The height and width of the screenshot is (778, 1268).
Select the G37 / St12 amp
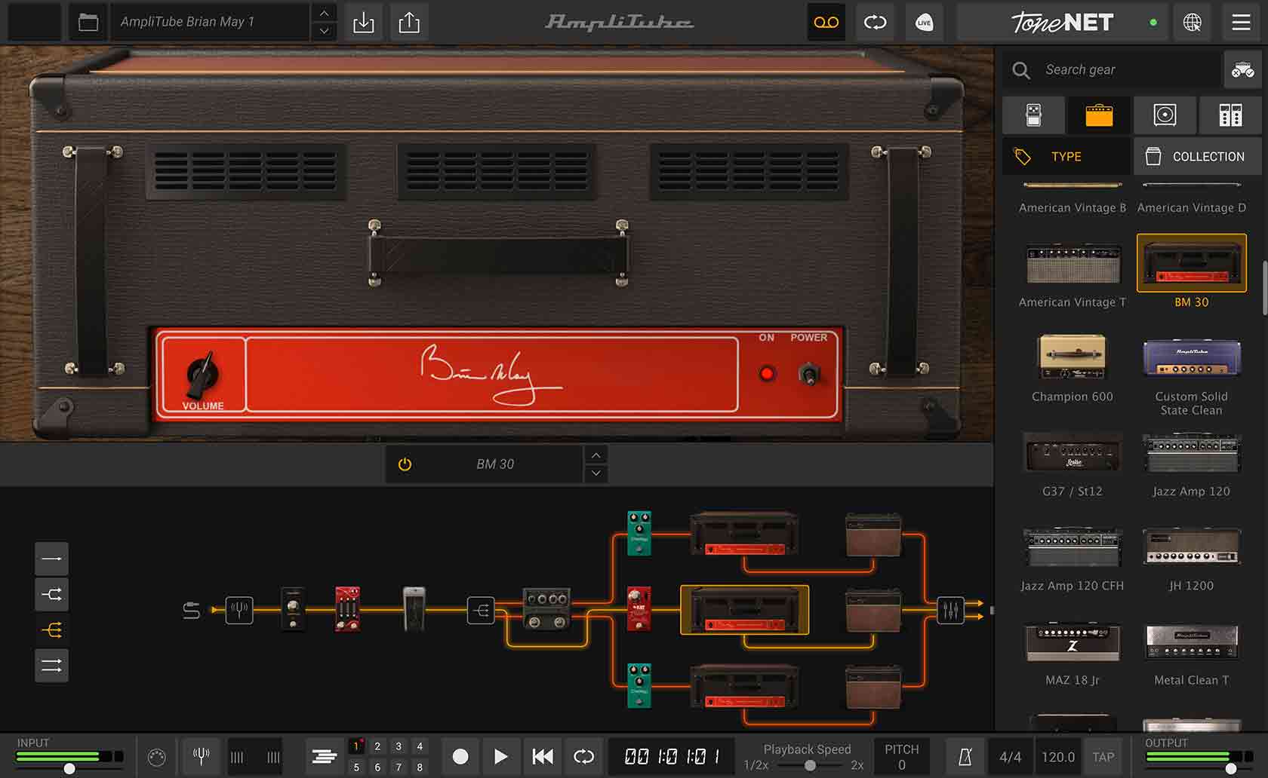tap(1072, 462)
